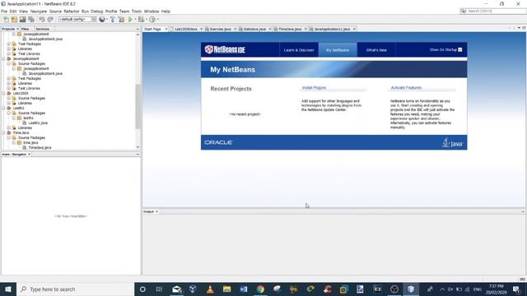This screenshot has width=527, height=296.
Task: Collapse the time.java package node
Action: tap(14, 142)
